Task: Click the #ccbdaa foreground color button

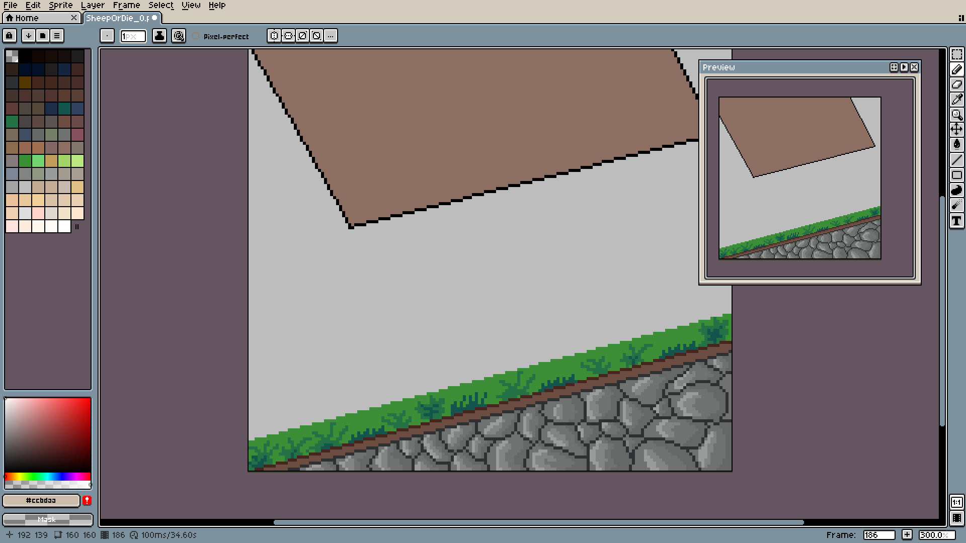Action: 41,500
